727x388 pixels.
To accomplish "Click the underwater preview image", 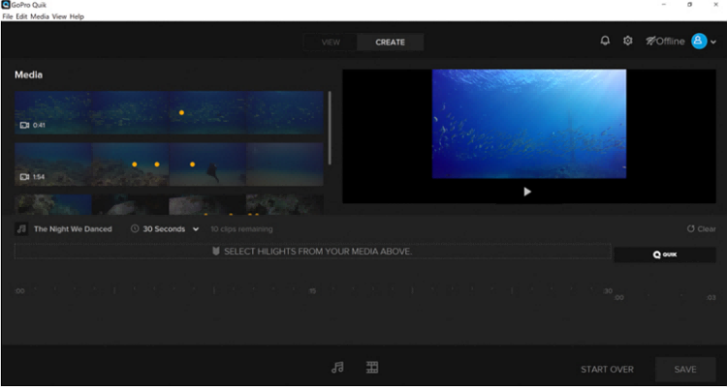I will pos(529,124).
